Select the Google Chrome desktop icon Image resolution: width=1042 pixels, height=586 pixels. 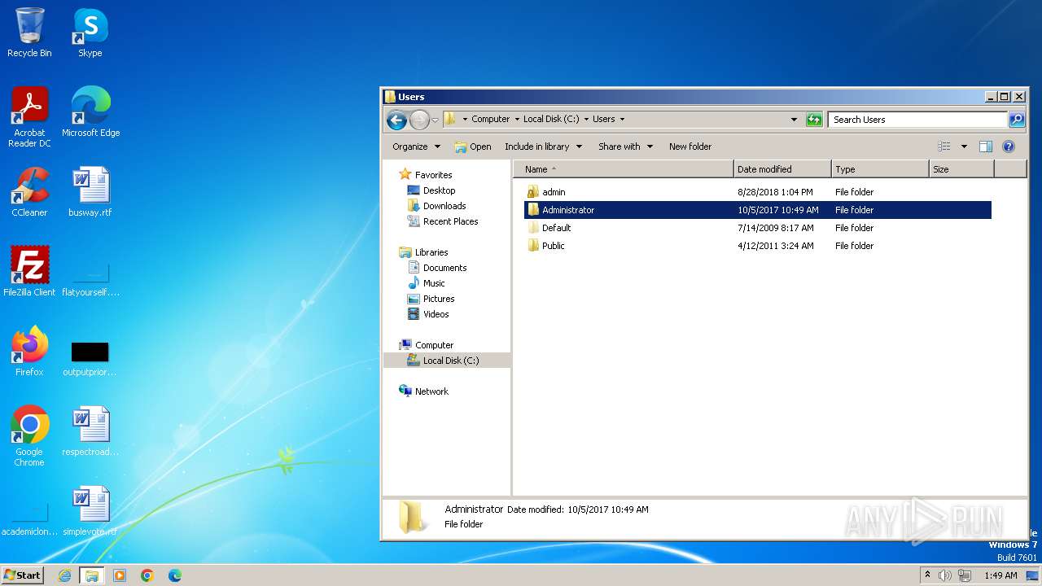point(29,436)
